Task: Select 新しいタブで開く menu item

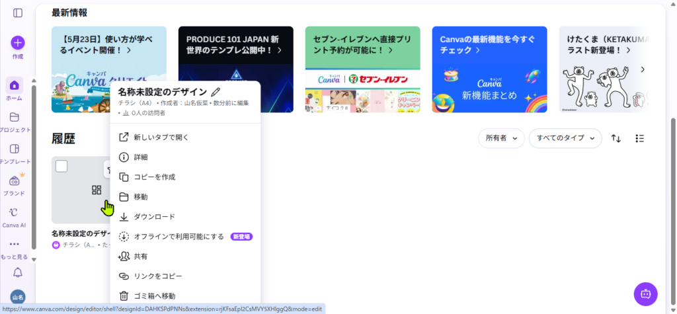Action: click(x=185, y=137)
